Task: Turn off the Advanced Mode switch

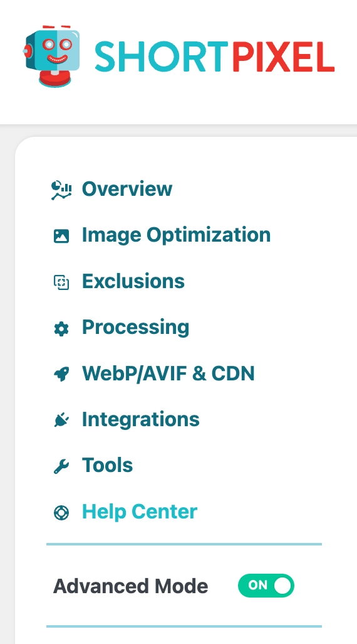Action: (x=266, y=585)
